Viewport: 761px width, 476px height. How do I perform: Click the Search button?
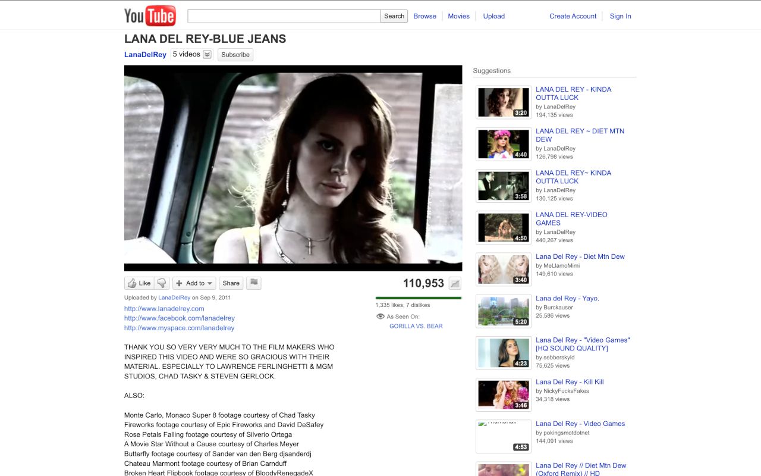tap(394, 16)
